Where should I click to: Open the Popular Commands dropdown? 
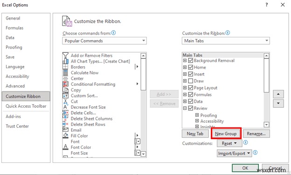point(104,41)
